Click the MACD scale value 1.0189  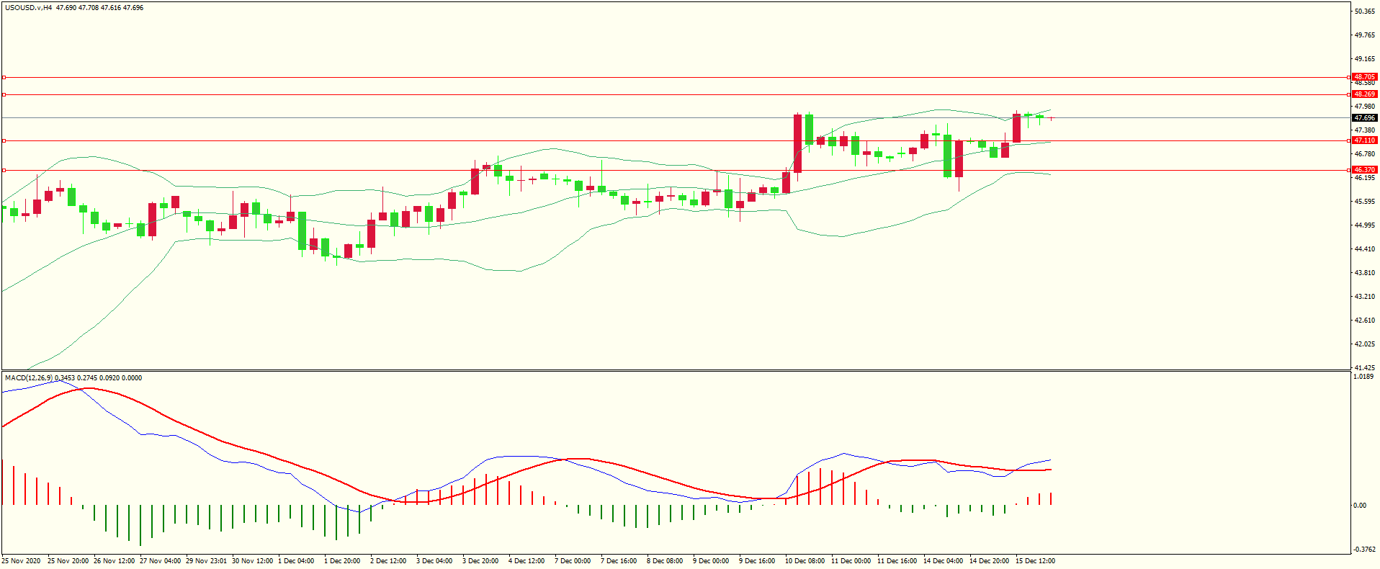(x=1365, y=377)
